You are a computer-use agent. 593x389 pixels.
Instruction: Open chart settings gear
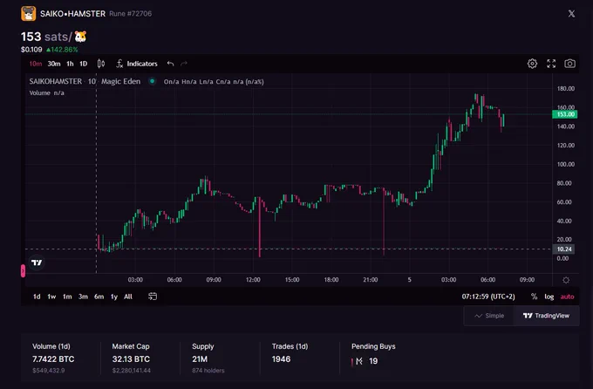click(532, 64)
